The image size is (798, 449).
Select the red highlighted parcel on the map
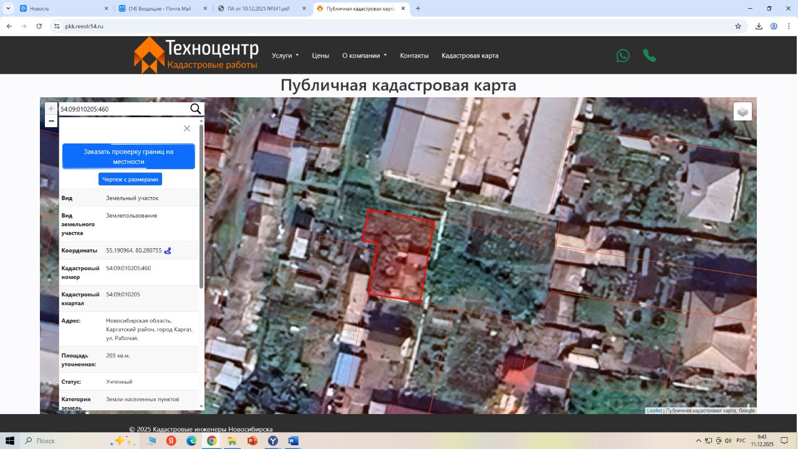(400, 256)
